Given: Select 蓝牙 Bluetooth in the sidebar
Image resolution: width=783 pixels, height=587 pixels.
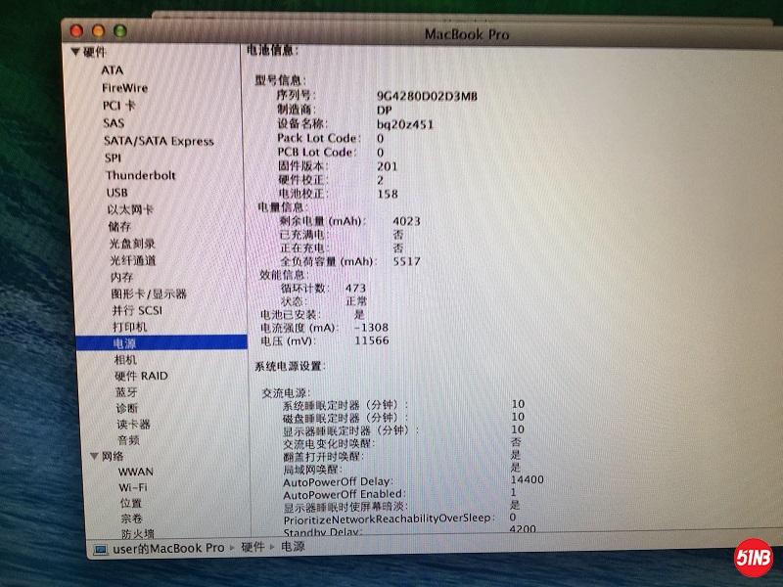Looking at the screenshot, I should click(x=126, y=392).
